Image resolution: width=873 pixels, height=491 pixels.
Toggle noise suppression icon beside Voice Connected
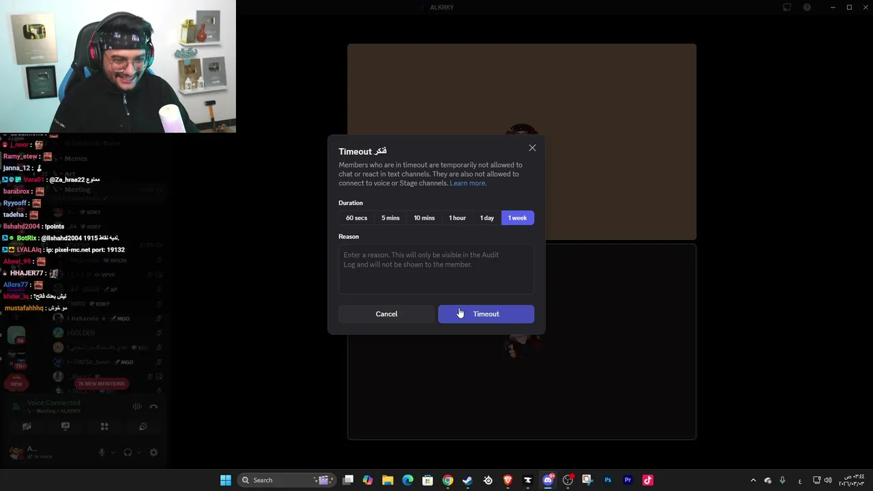click(x=137, y=406)
